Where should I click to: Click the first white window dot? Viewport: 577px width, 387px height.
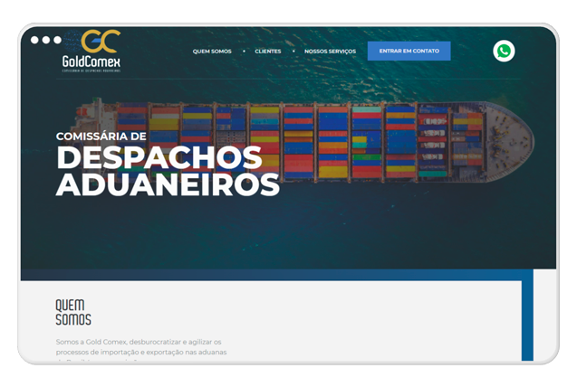point(35,40)
